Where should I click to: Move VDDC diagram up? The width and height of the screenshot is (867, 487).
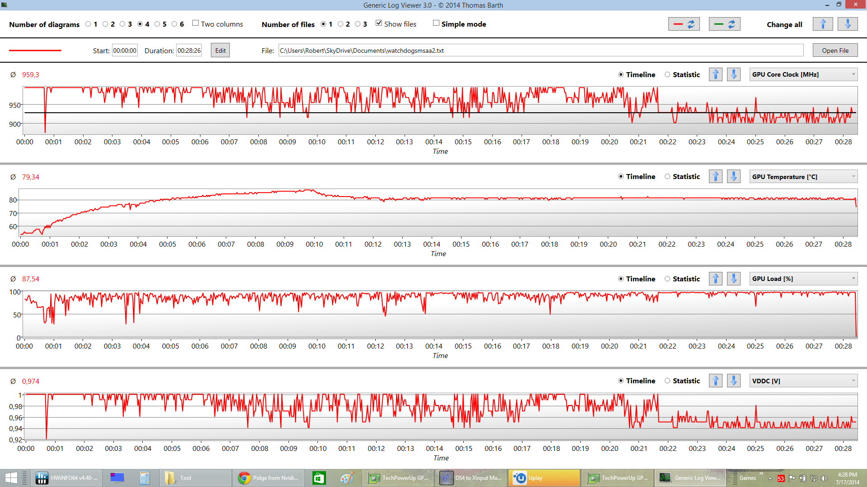coord(716,381)
